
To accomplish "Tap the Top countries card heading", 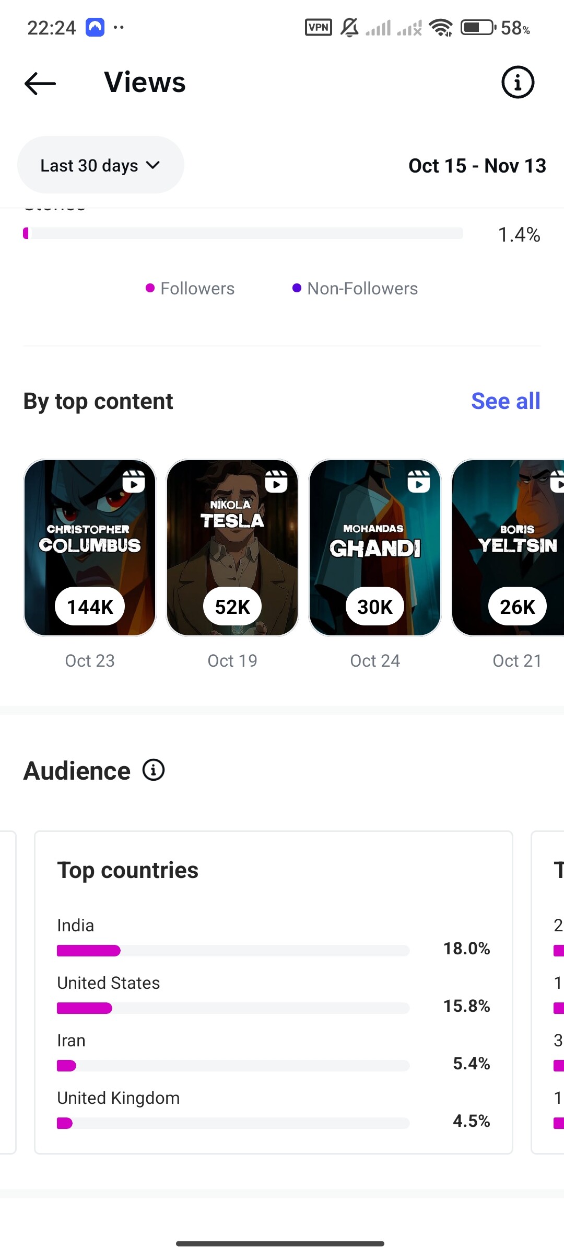I will [128, 871].
